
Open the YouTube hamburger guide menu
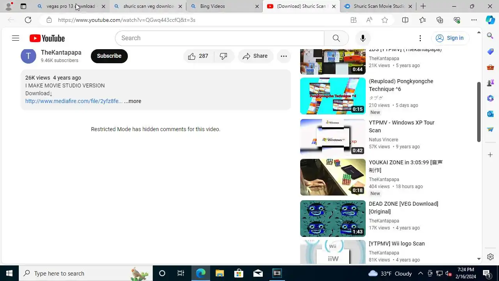point(16,38)
